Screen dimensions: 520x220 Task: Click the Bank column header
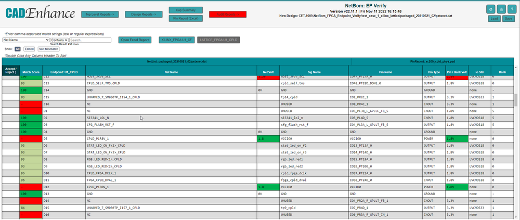[x=502, y=71]
